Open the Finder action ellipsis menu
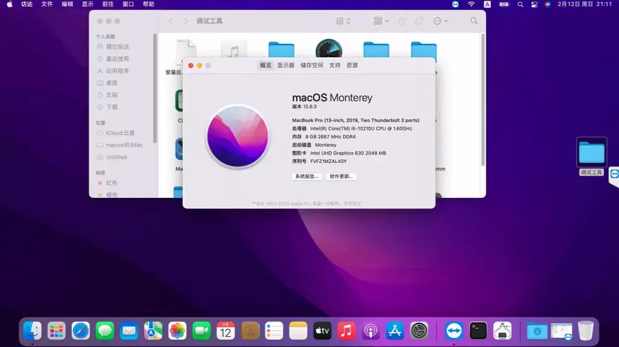Image resolution: width=619 pixels, height=347 pixels. pos(440,21)
